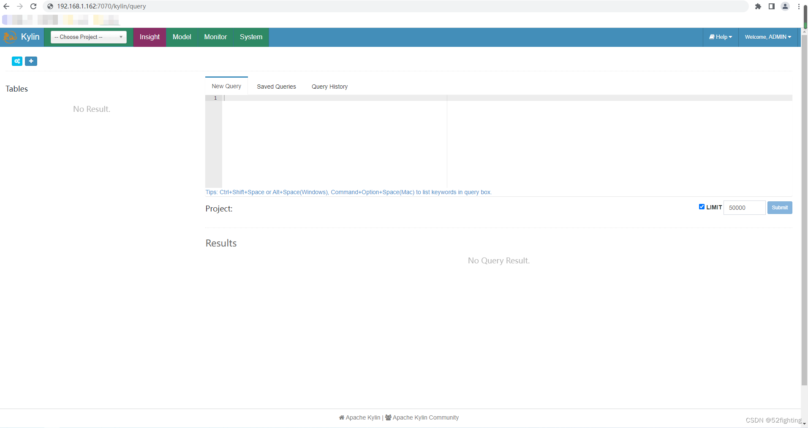
Task: Toggle the browser side panel icon
Action: (x=772, y=6)
